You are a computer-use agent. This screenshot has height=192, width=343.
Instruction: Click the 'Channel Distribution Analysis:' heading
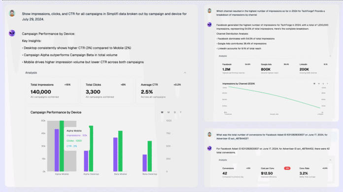coord(232,33)
